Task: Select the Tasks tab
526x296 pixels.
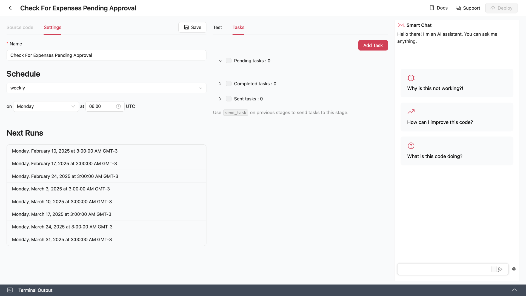Action: (x=238, y=27)
